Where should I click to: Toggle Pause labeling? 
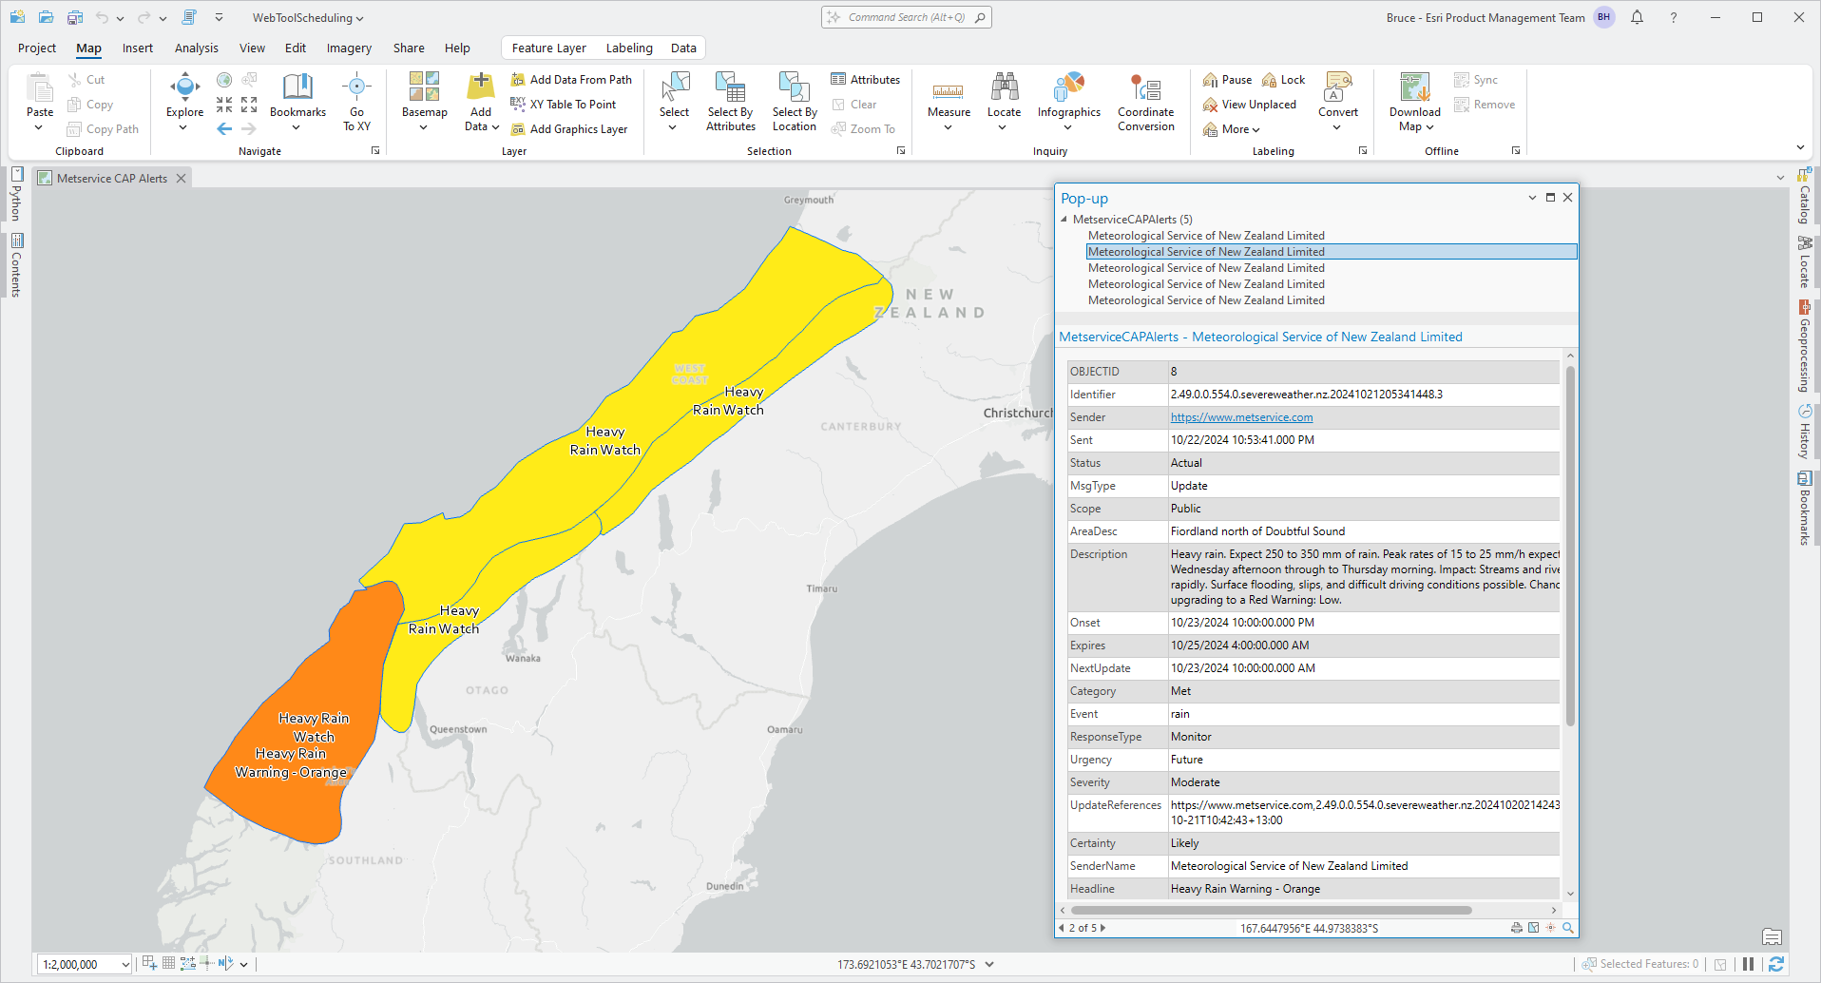click(x=1227, y=80)
